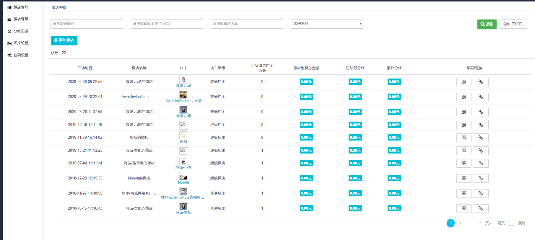Screen dimensions: 535x240
Task: Focus the 可搜索微店名称 search field
Action: pyautogui.click(x=247, y=24)
